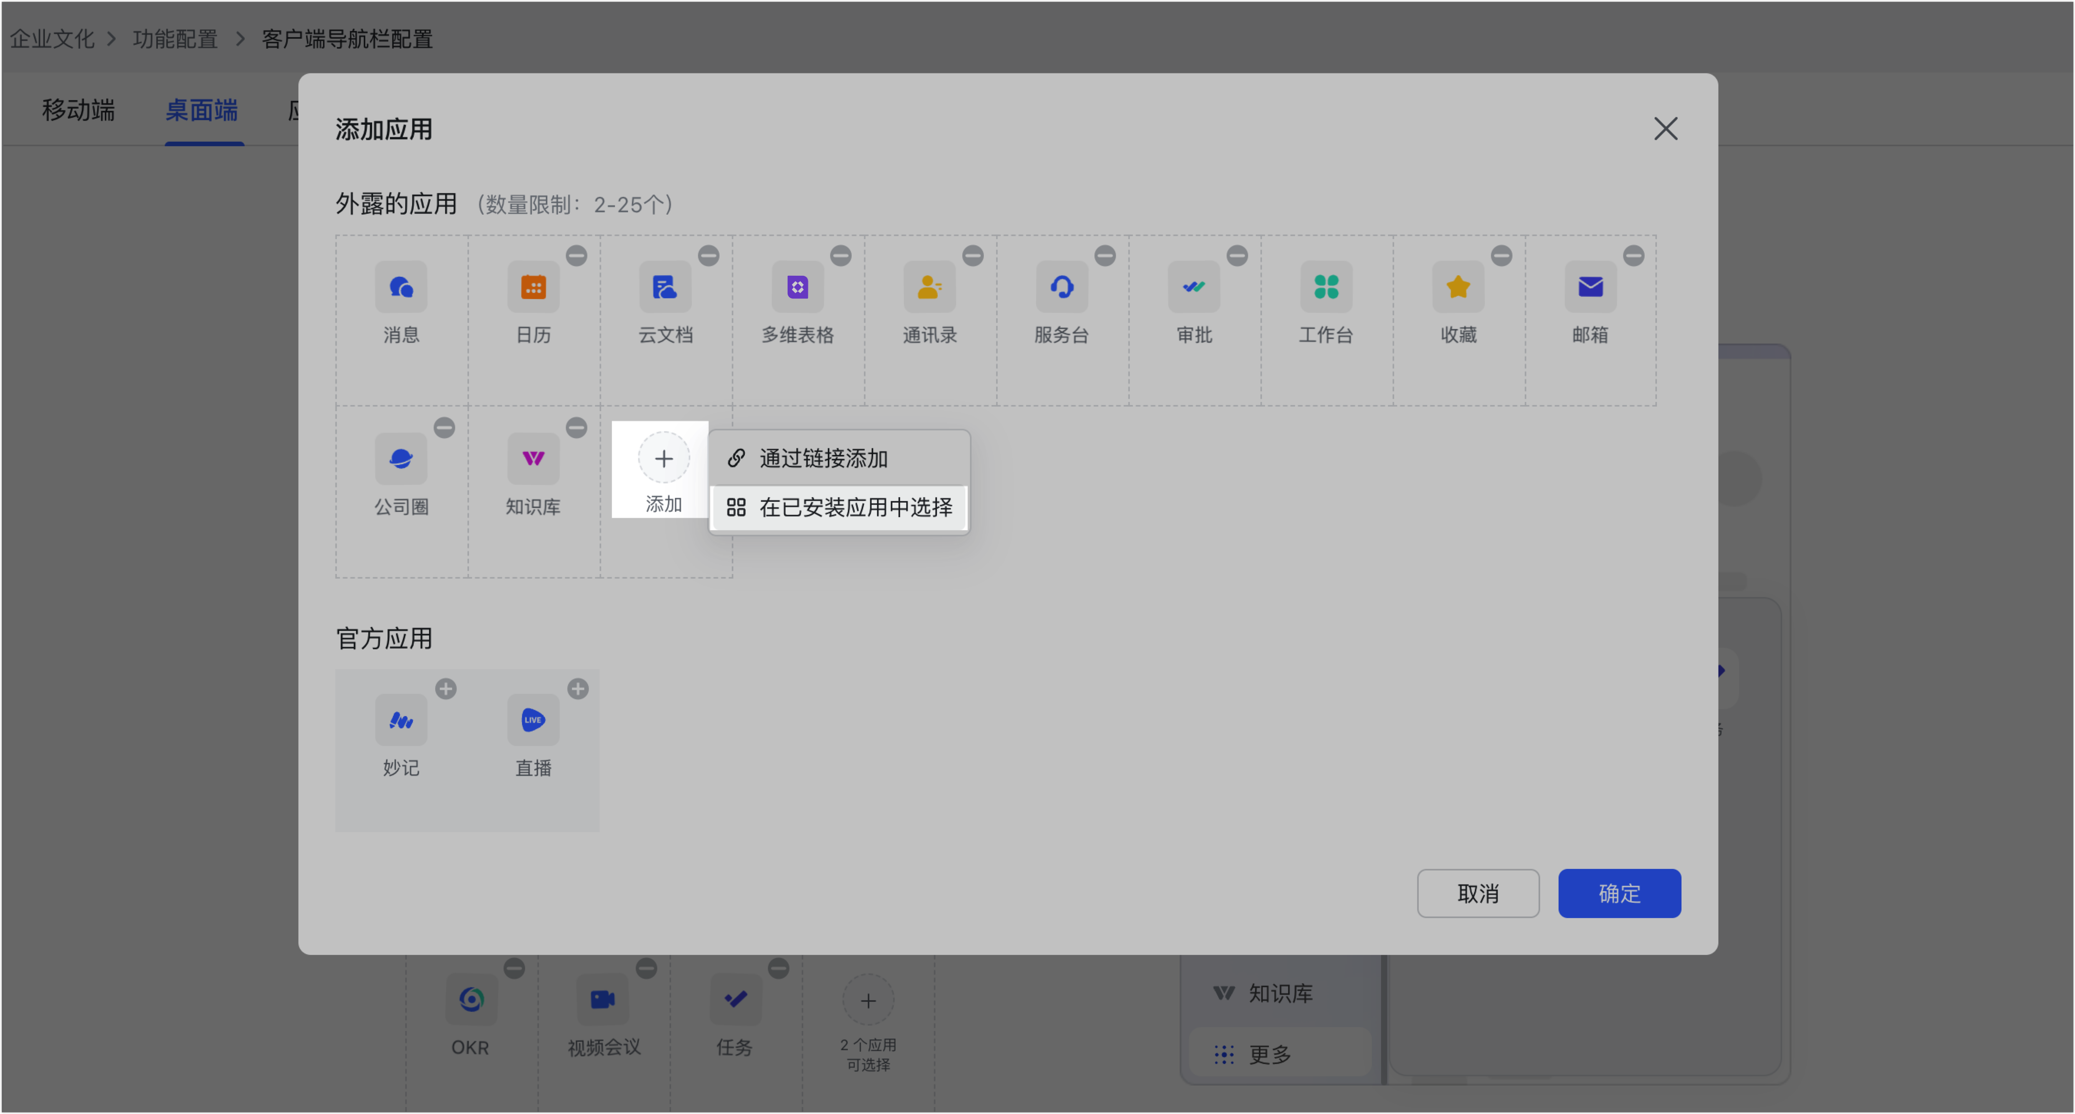Screen dimensions: 2075x1114
Task: Add 直播 using its plus badge
Action: click(578, 689)
